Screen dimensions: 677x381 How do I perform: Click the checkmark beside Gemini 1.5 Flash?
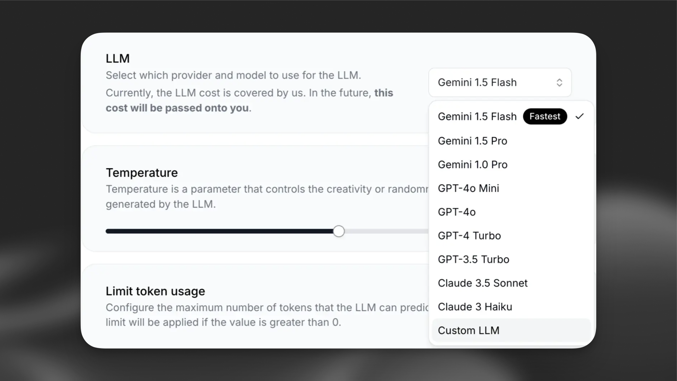tap(580, 116)
